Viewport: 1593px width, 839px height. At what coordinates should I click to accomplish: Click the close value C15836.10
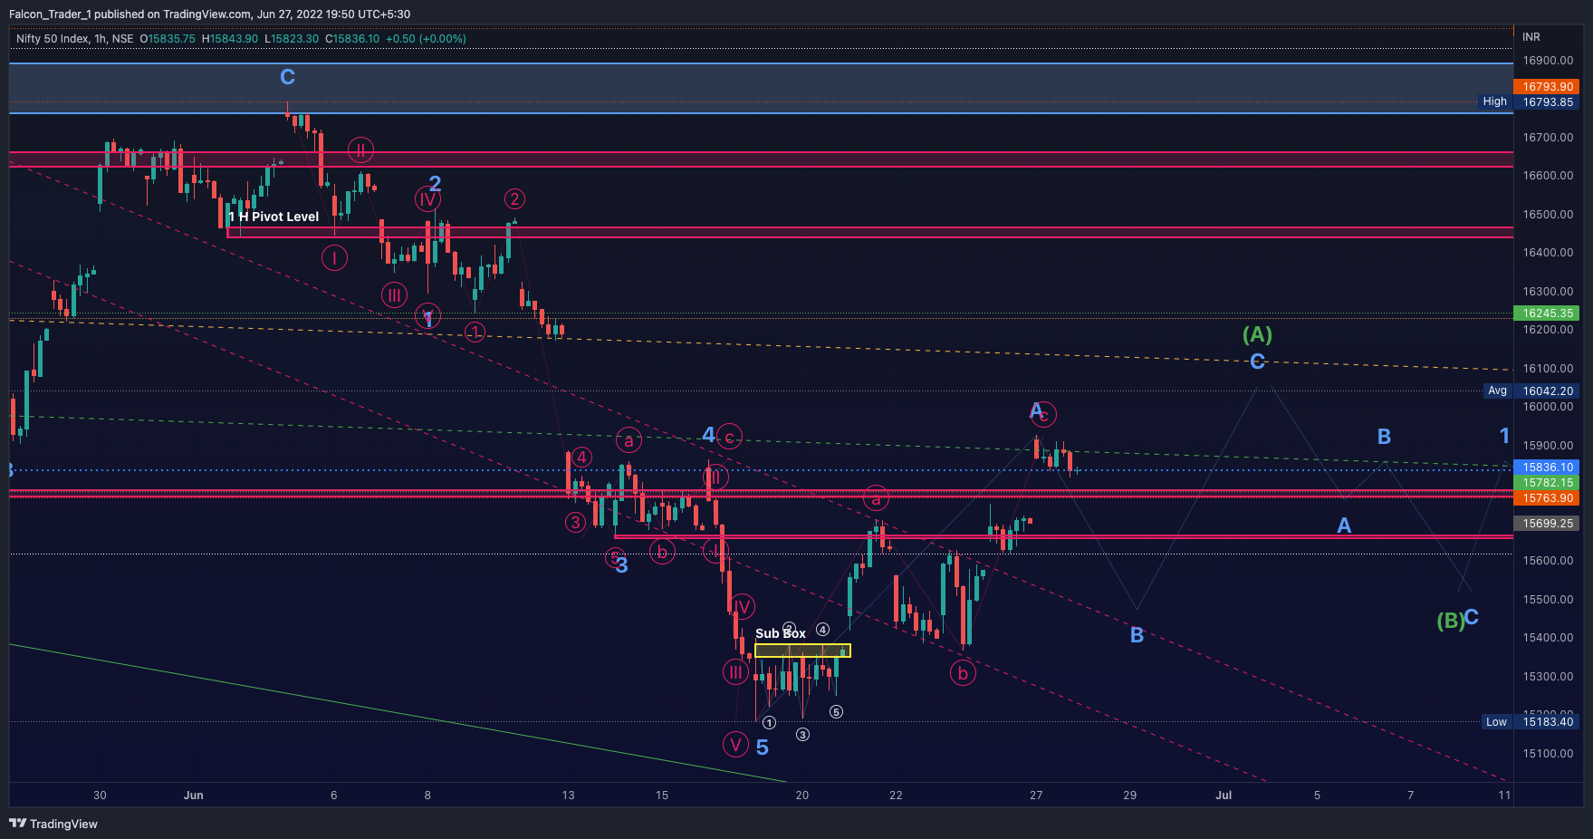tap(352, 39)
